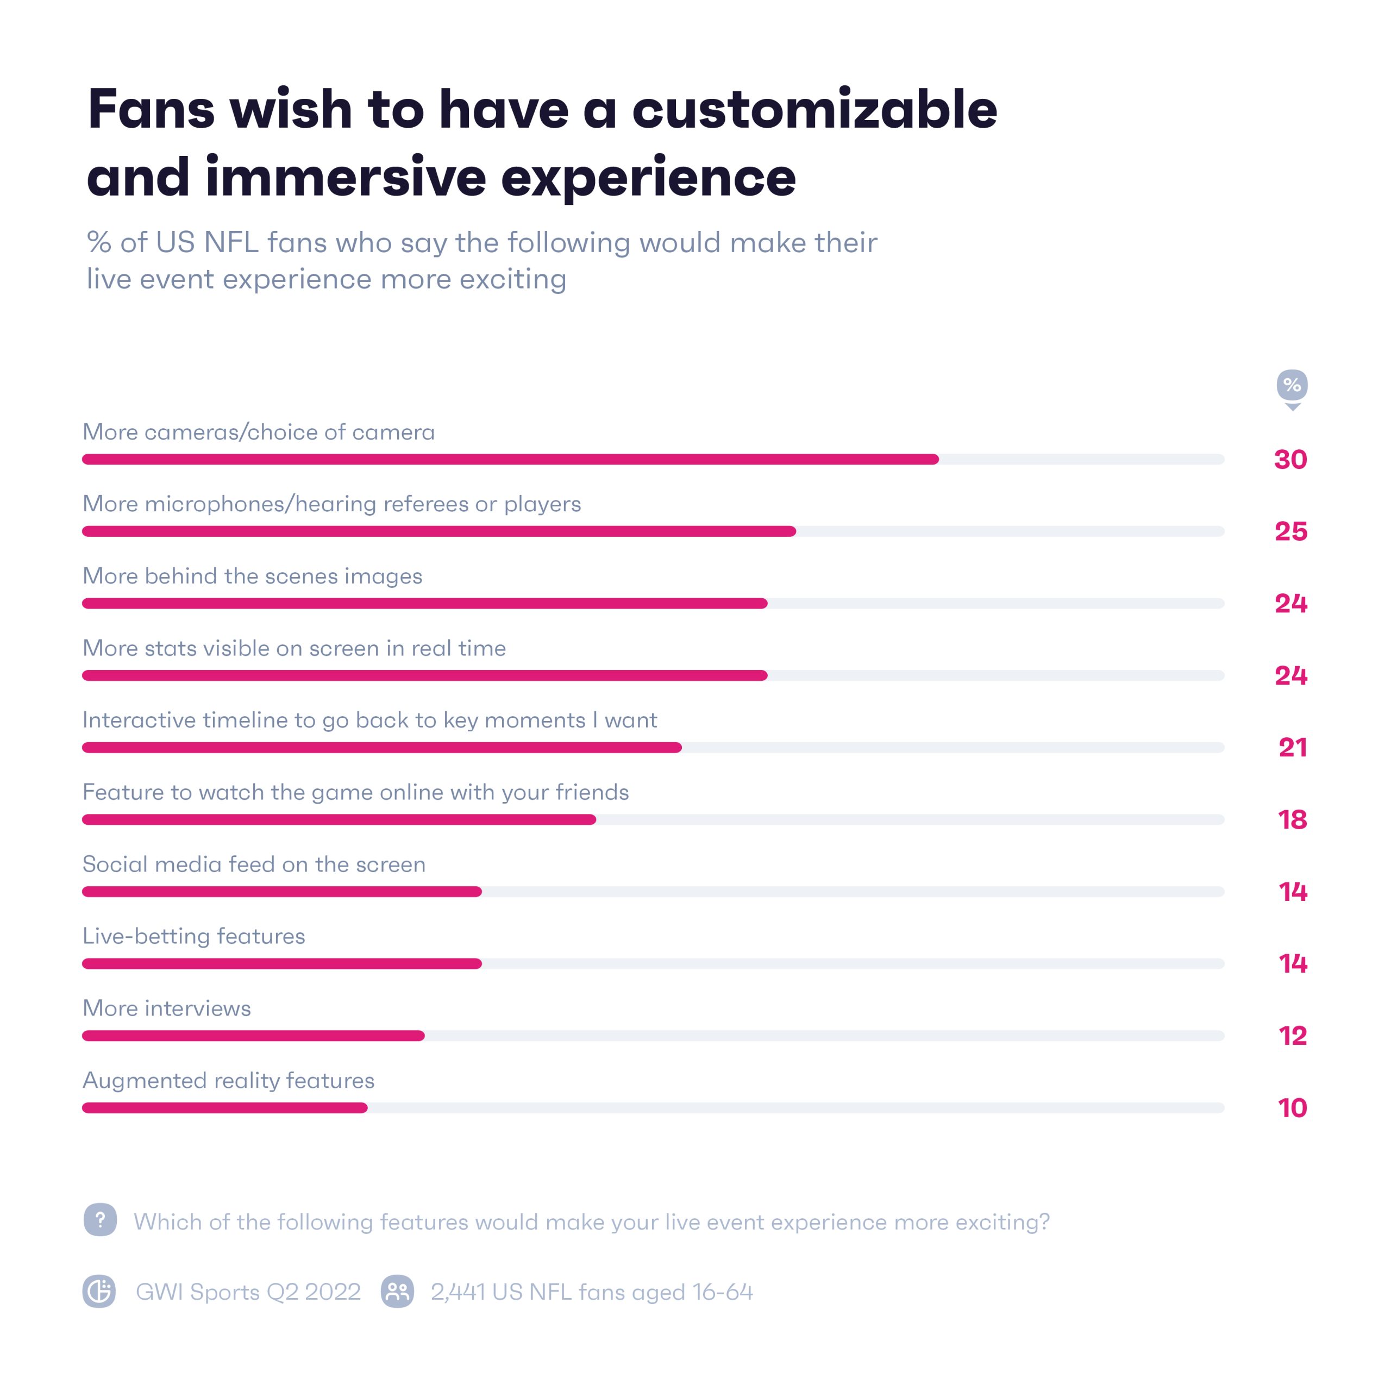Click the question mark icon
This screenshot has width=1391, height=1391.
[x=100, y=1220]
